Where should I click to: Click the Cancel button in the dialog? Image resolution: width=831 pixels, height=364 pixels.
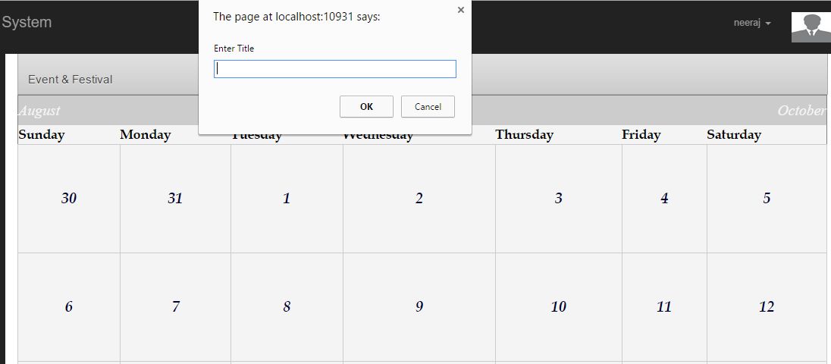pos(428,106)
